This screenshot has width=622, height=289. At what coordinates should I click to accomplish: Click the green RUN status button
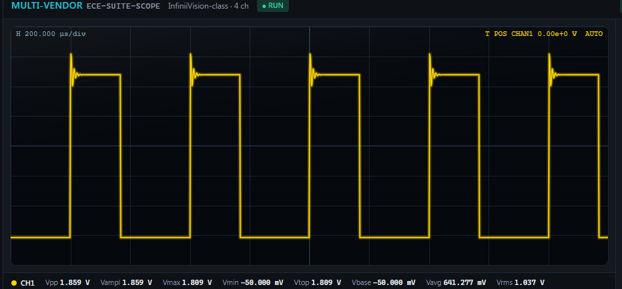click(273, 6)
